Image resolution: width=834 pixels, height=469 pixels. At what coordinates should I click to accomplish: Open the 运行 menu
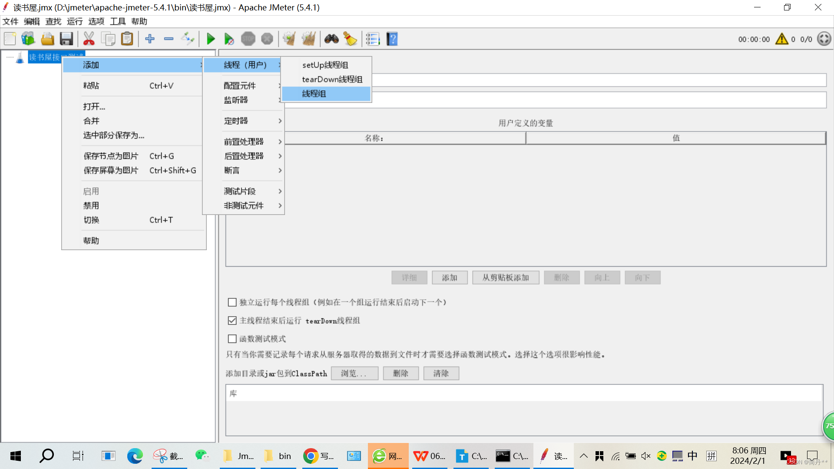[x=75, y=21]
